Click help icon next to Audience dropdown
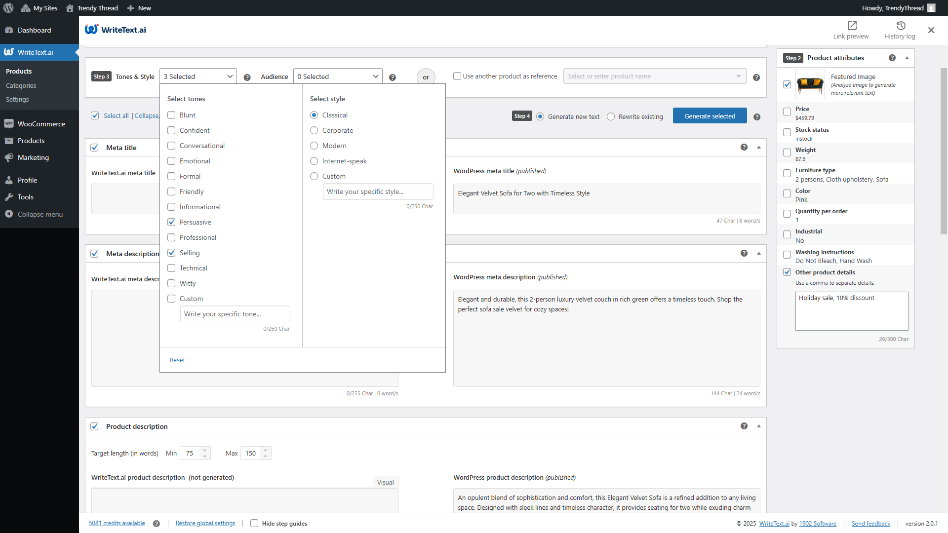 coord(393,77)
